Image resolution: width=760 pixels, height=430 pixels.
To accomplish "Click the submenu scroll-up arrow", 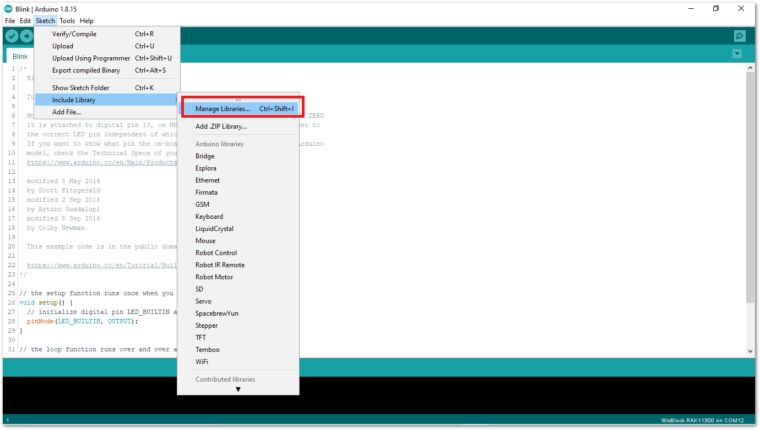I will pos(238,98).
